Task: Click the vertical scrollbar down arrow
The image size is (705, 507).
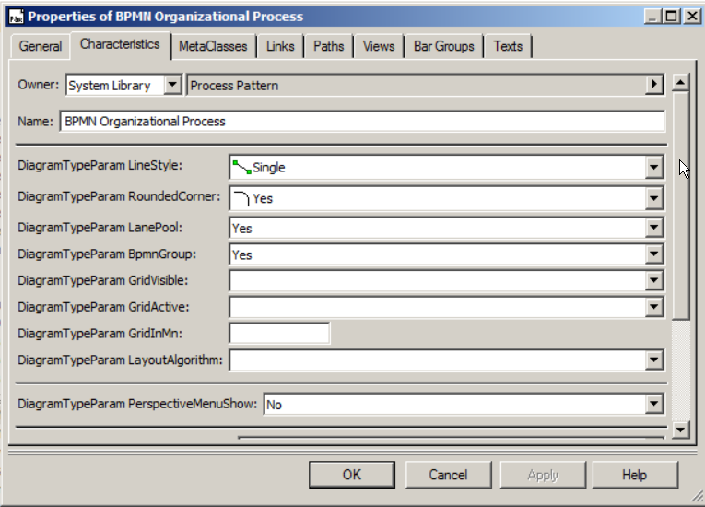Action: 681,430
